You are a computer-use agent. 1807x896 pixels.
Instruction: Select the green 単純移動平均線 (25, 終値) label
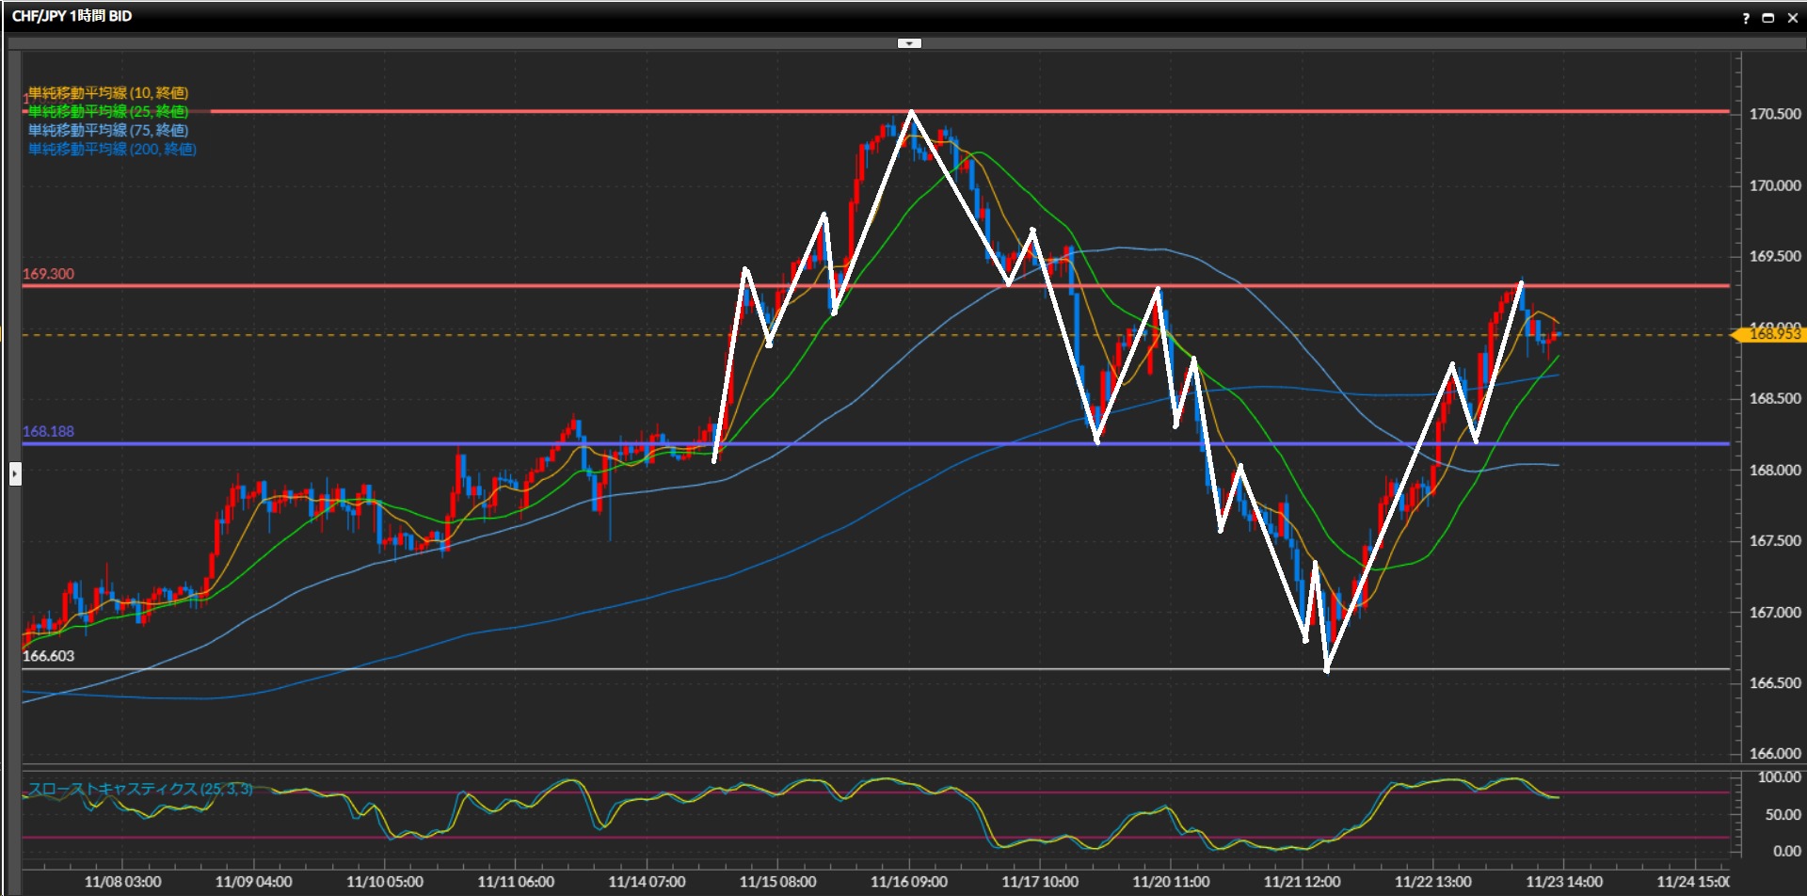(108, 111)
